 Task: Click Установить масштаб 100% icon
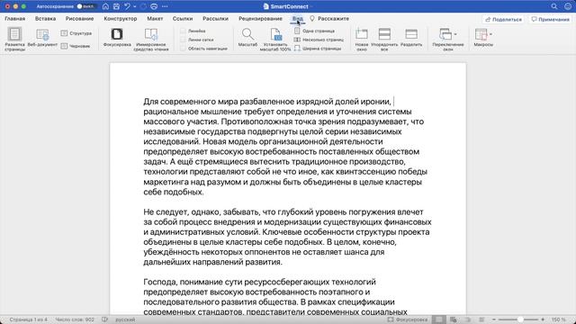[x=275, y=34]
